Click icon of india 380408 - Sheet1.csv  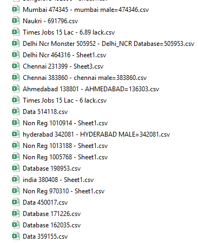click(16, 179)
